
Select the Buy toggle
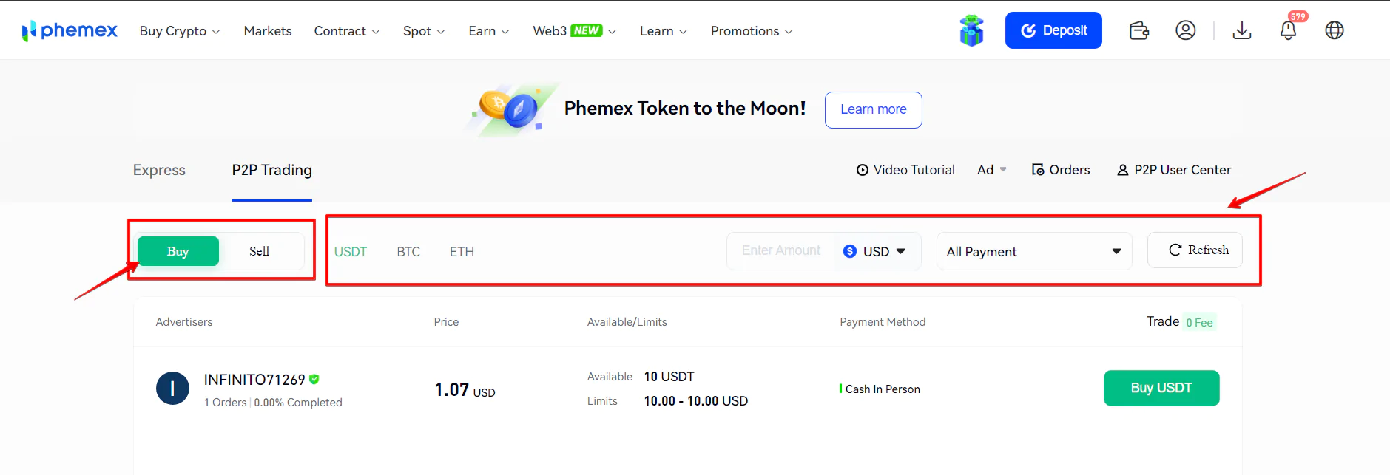coord(178,251)
